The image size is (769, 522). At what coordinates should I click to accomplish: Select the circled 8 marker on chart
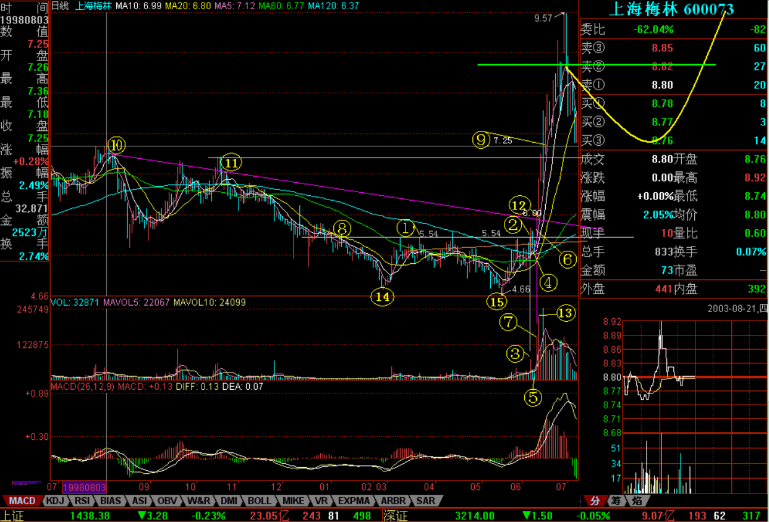click(343, 229)
